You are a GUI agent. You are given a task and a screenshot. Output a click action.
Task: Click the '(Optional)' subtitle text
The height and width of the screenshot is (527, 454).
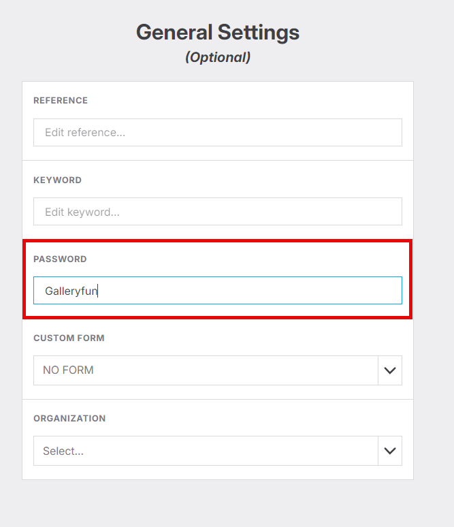[218, 58]
